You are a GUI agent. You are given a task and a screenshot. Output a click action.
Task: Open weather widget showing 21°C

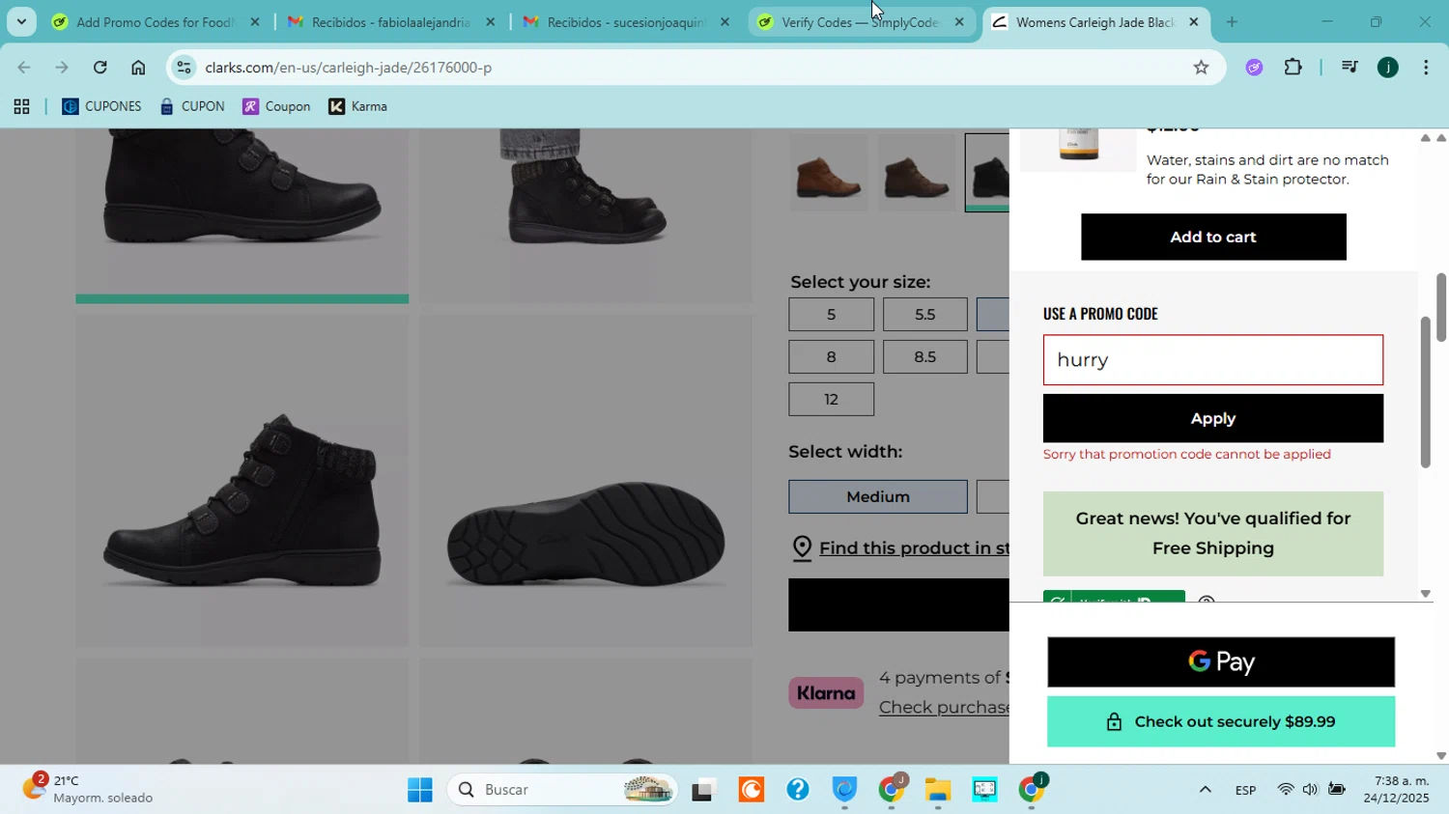[87, 789]
